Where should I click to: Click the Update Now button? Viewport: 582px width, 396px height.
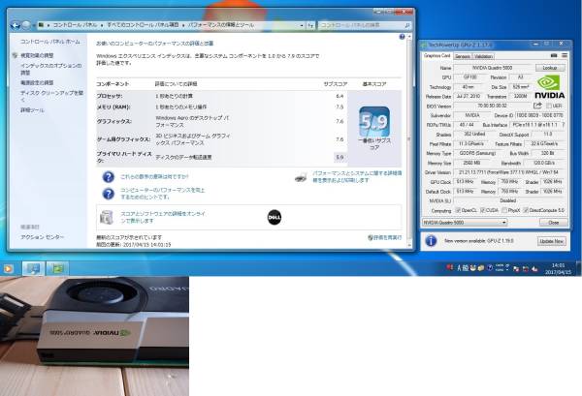[552, 241]
